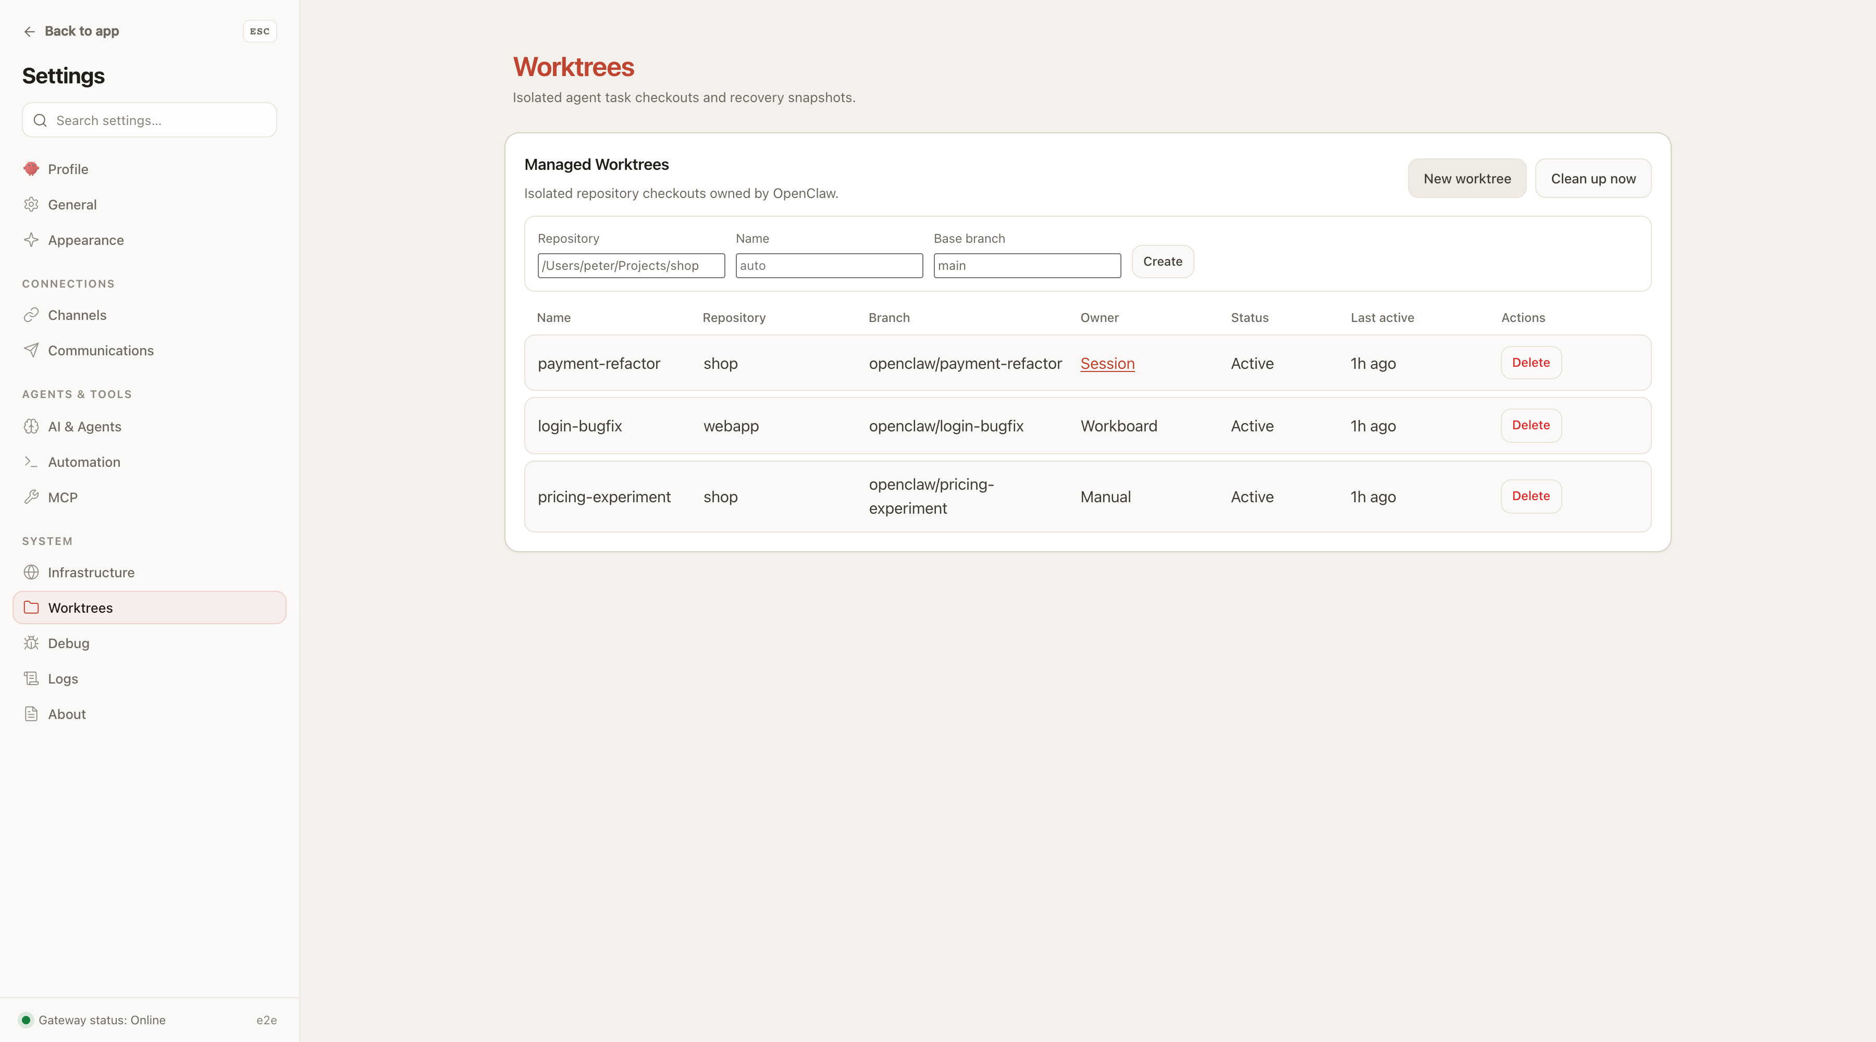Open Communications section
The width and height of the screenshot is (1876, 1042).
(x=149, y=350)
